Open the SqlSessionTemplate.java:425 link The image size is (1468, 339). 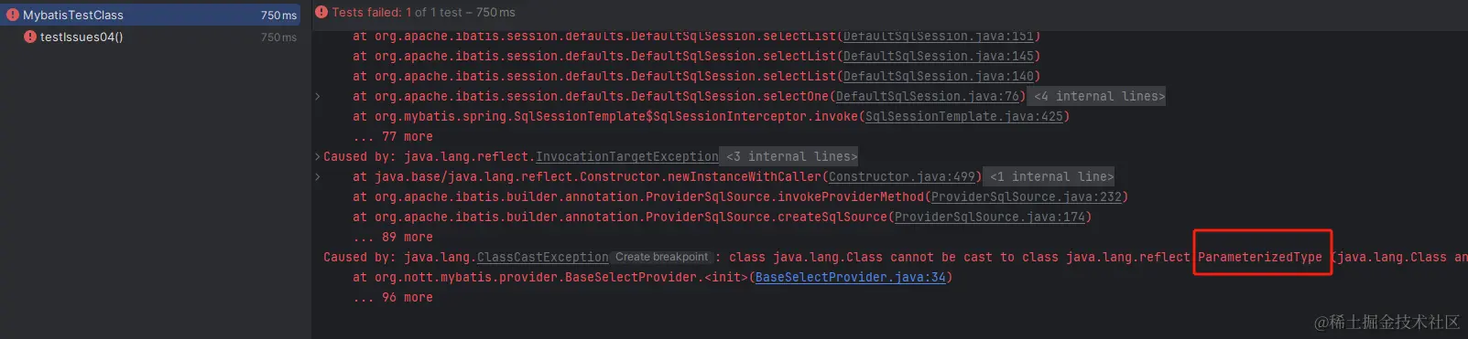click(963, 116)
